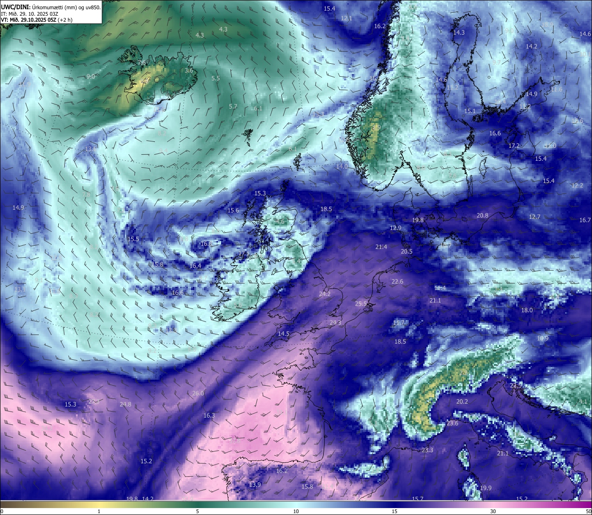This screenshot has width=592, height=515.
Task: Click the map value '5.5' east of Iceland
Action: click(216, 79)
